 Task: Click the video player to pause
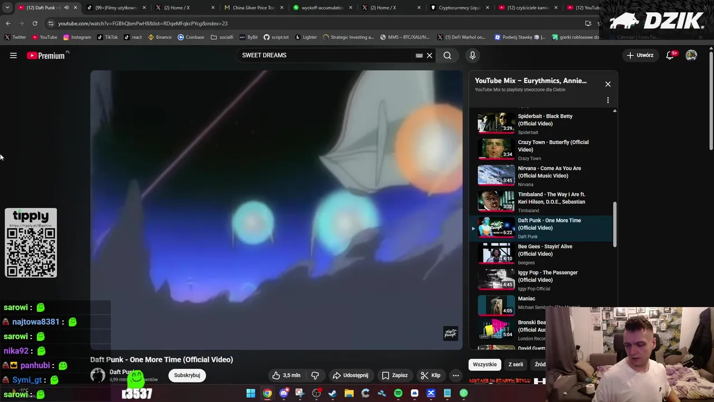(276, 209)
